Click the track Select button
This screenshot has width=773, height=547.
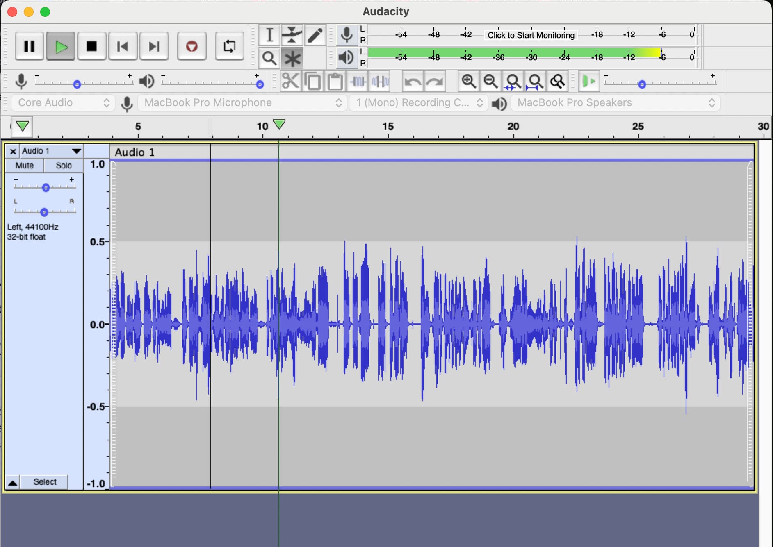(x=45, y=482)
